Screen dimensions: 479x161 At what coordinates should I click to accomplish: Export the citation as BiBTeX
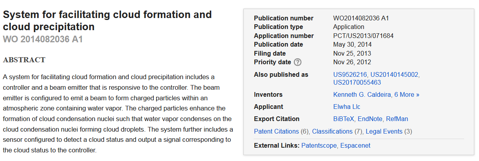pyautogui.click(x=344, y=119)
